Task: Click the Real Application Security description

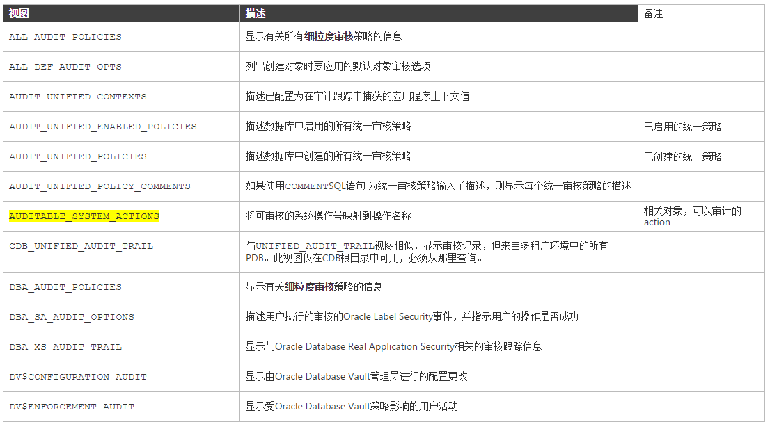Action: 394,347
